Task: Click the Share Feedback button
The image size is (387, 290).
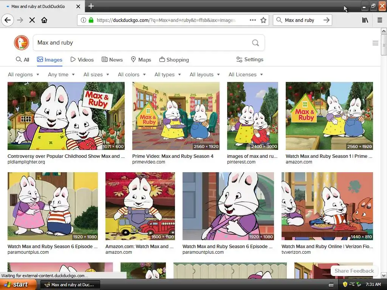Action: [354, 271]
